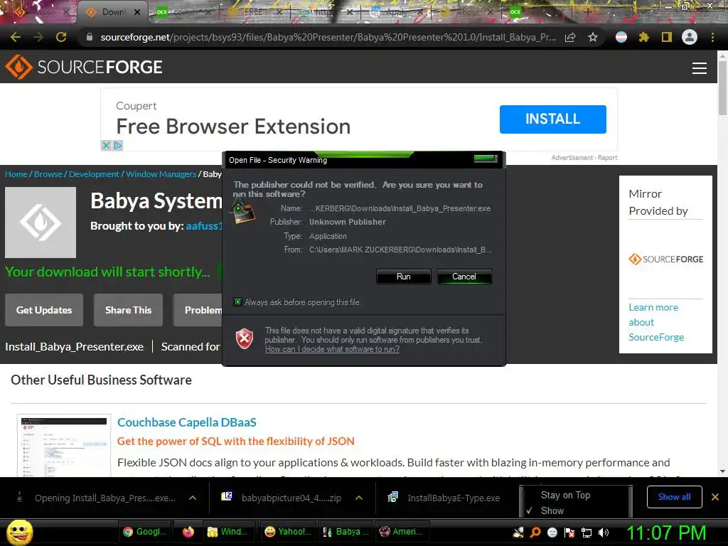The width and height of the screenshot is (728, 546).
Task: Bookmark this page with the star icon
Action: pos(593,37)
